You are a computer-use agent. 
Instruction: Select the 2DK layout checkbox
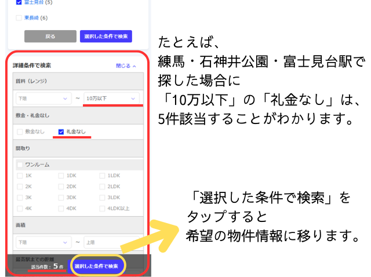61,187
